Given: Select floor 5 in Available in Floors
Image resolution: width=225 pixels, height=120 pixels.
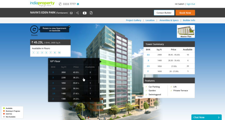Looking at the screenshot, I should pos(46,53).
